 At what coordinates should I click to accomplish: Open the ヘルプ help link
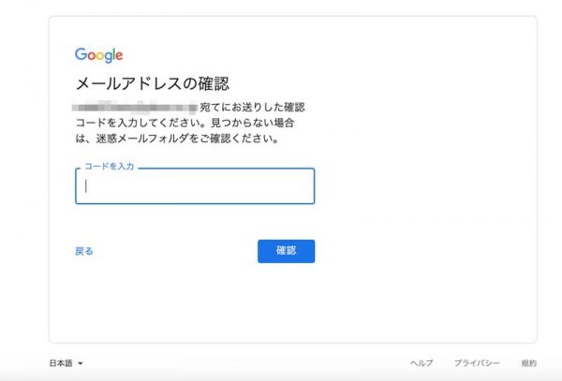tap(421, 363)
